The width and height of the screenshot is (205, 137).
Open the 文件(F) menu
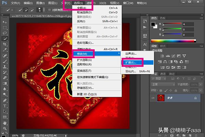(x=16, y=3)
